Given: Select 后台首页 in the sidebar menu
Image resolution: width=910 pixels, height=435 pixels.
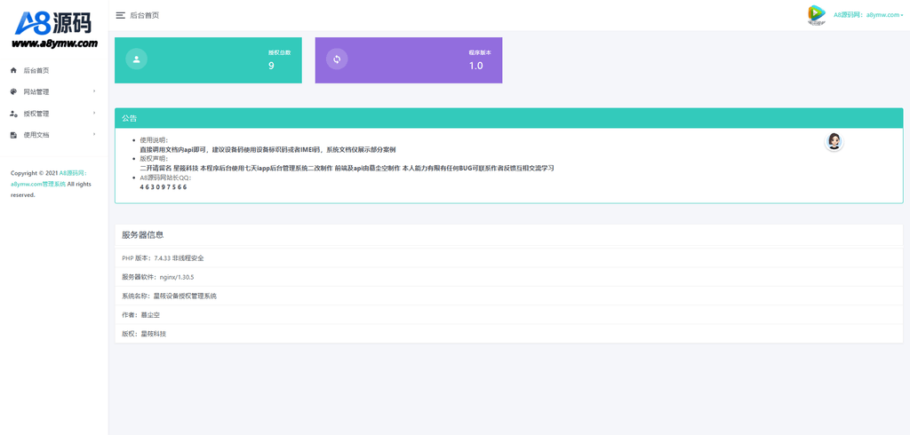Looking at the screenshot, I should click(x=54, y=70).
